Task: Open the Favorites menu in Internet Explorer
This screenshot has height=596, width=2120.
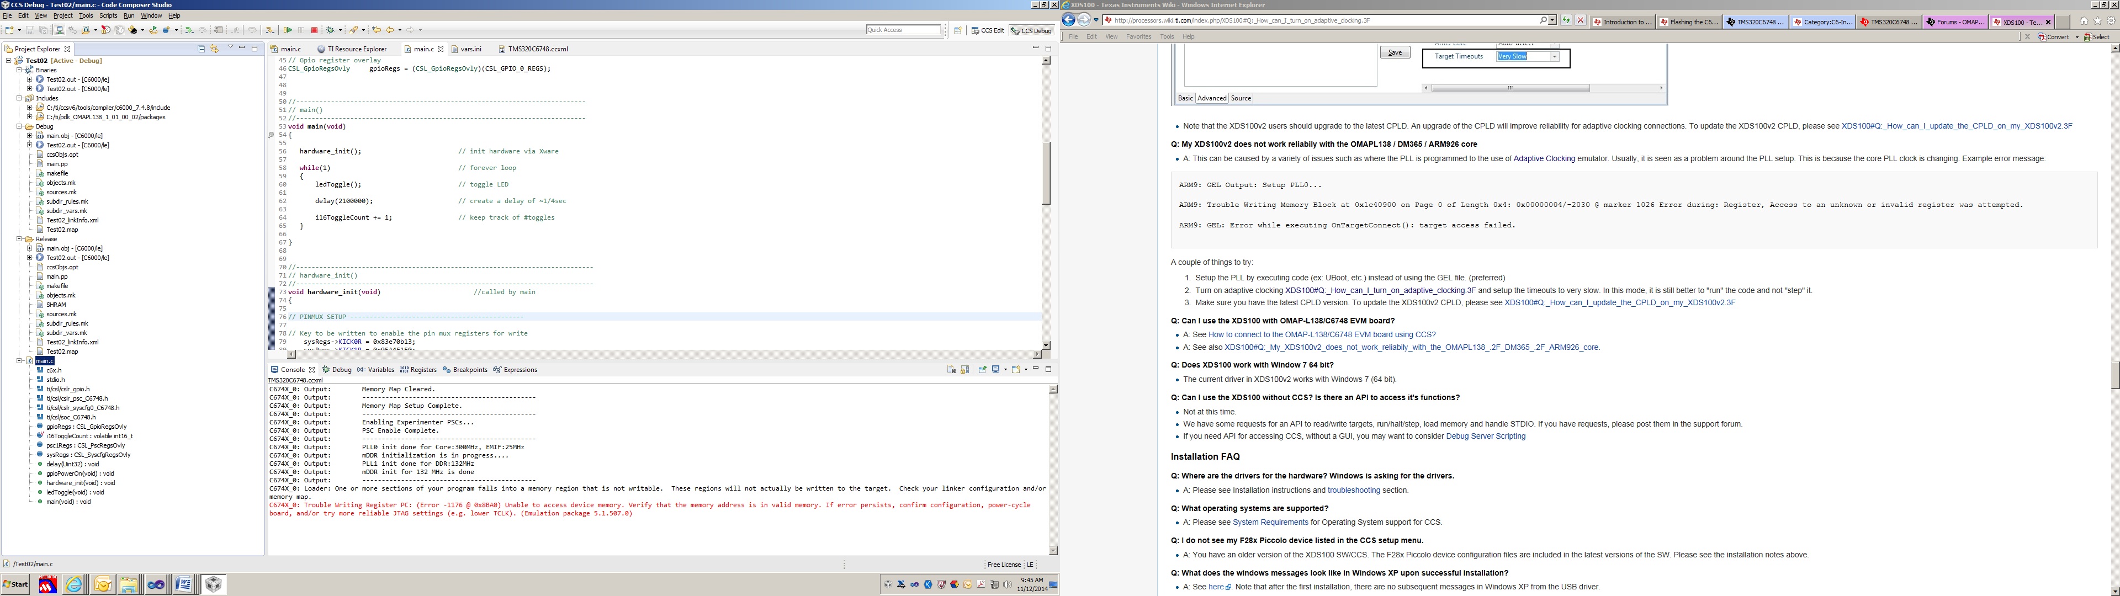Action: coord(1138,36)
